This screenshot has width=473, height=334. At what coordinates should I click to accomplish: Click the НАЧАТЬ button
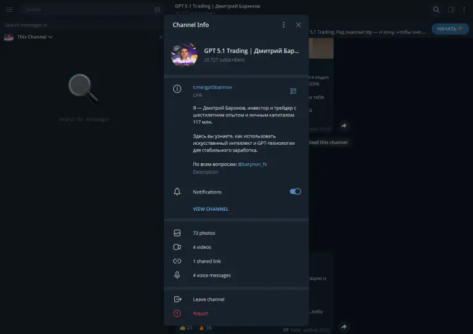point(450,29)
